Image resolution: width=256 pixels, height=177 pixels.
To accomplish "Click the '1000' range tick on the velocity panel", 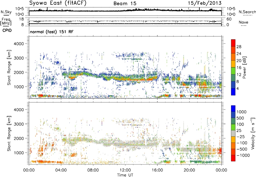I will point(19,153).
